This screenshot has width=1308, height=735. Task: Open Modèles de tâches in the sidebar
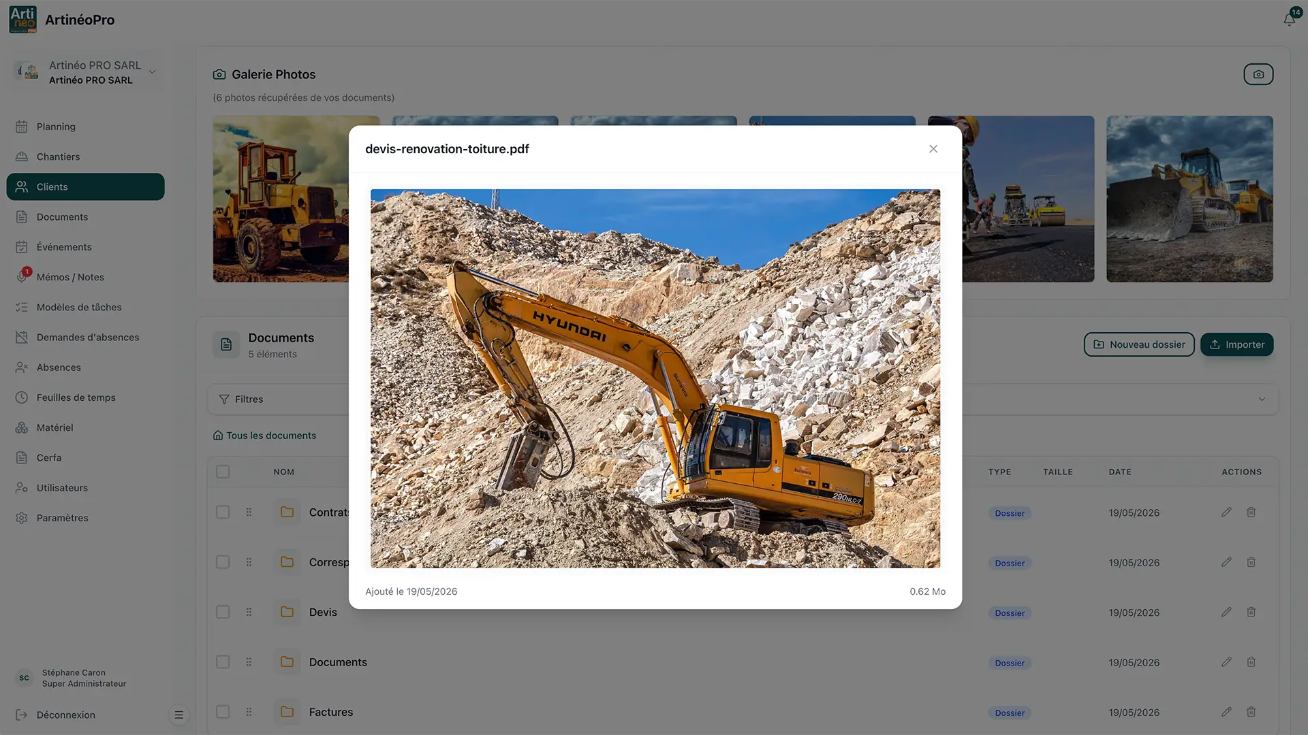coord(85,307)
